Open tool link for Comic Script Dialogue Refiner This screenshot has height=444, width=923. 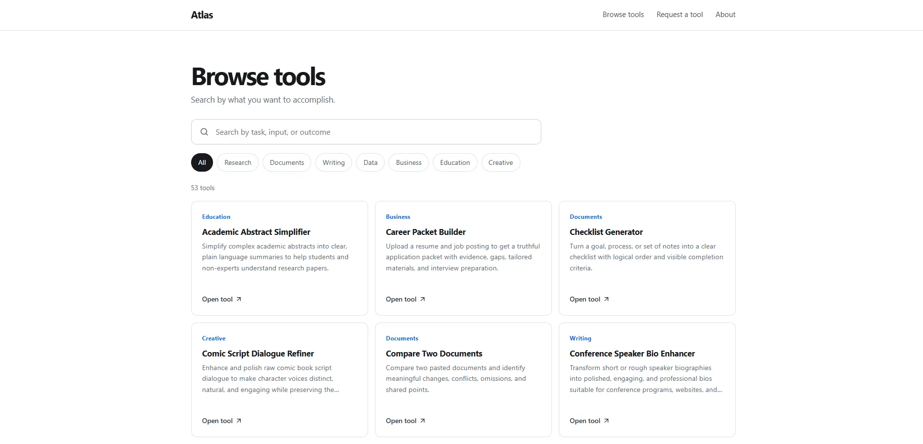(x=222, y=421)
